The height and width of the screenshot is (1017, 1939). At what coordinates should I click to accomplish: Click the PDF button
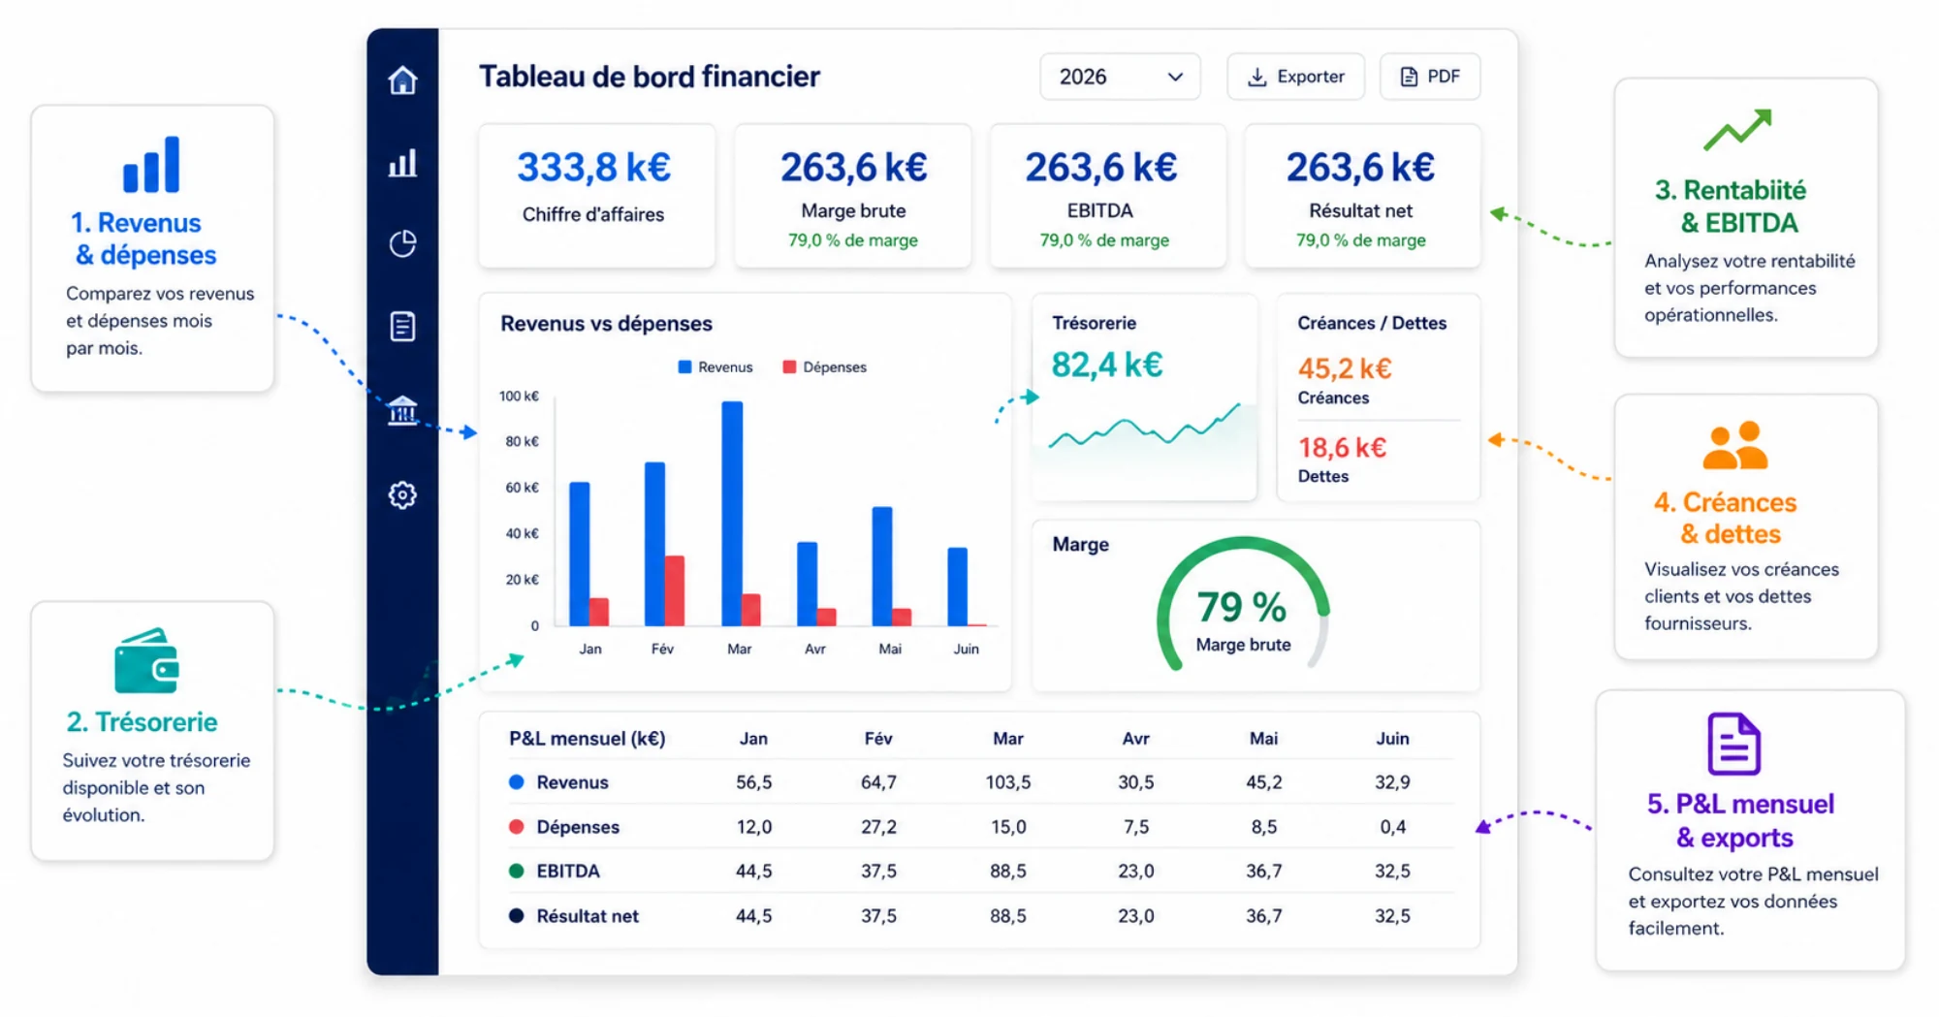pyautogui.click(x=1430, y=77)
